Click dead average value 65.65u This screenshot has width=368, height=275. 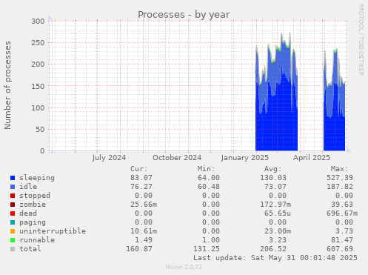coord(278,213)
